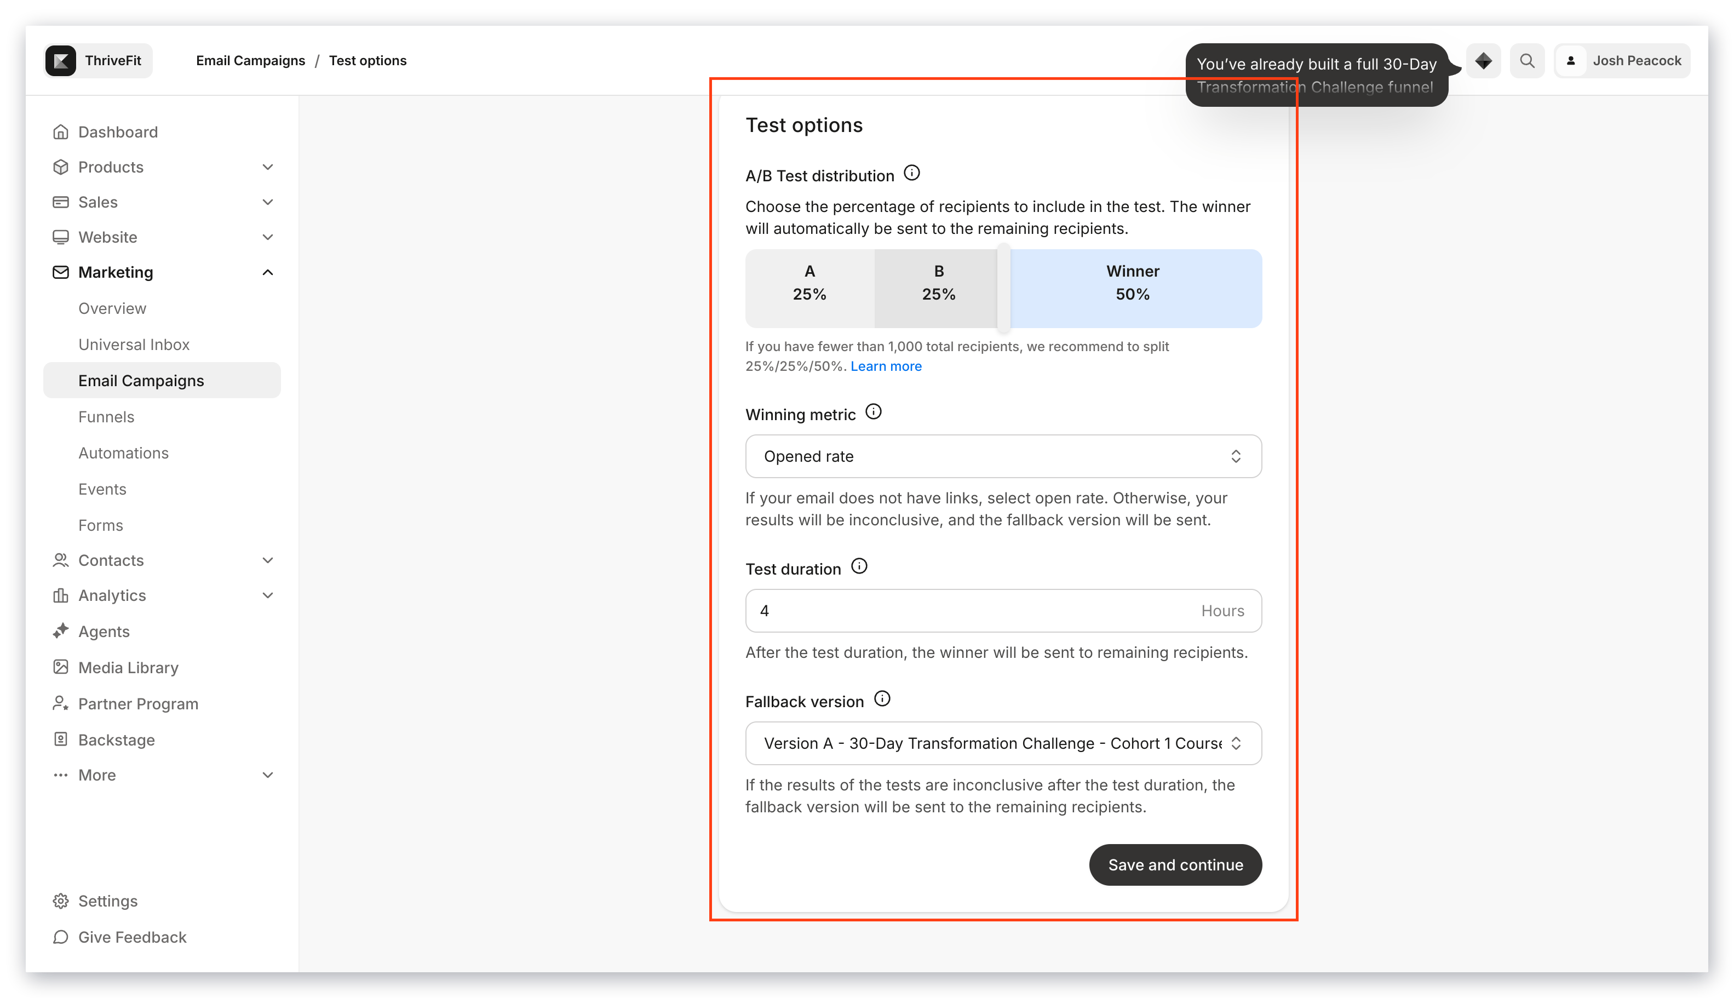The height and width of the screenshot is (998, 1734).
Task: Expand the Sales section chevron
Action: click(x=268, y=202)
